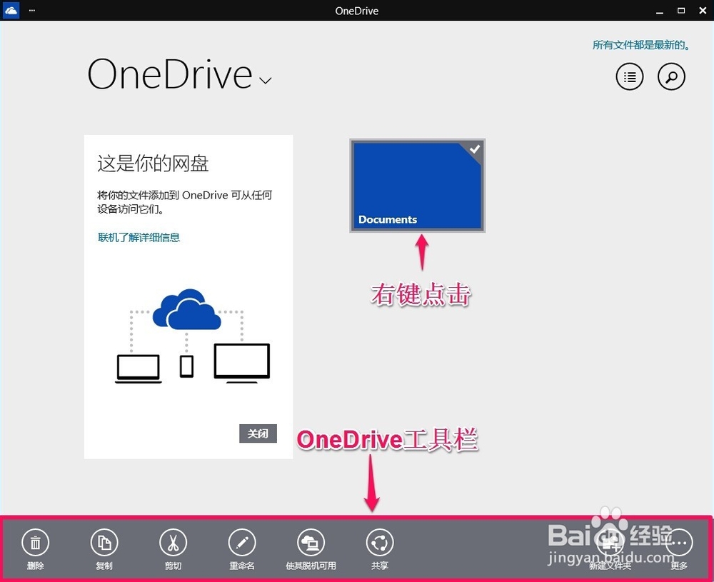This screenshot has height=582, width=714.
Task: Click the 所有文件都是最新的 status text
Action: (641, 44)
